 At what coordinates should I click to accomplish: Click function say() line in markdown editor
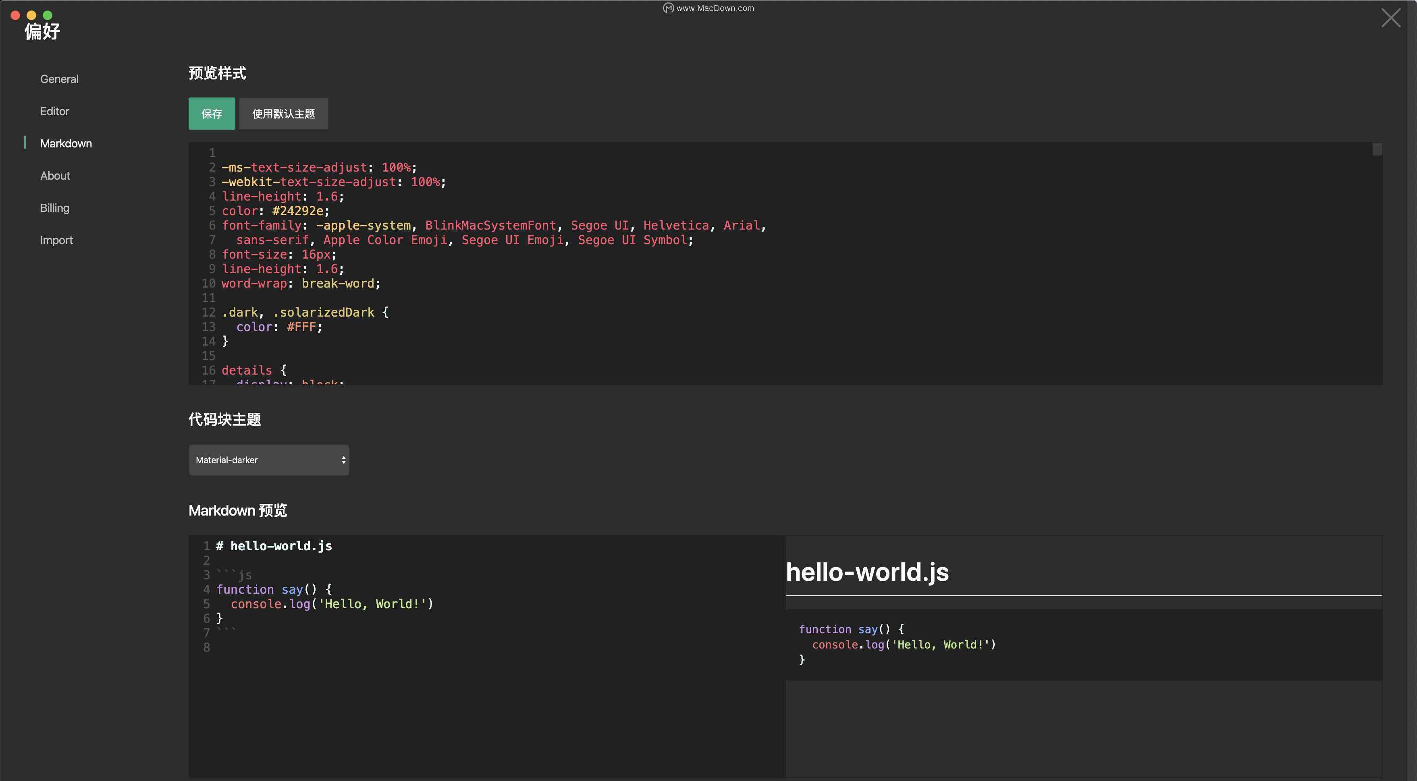(x=274, y=590)
